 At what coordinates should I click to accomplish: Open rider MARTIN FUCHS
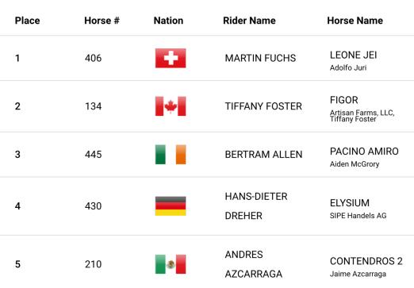(260, 58)
